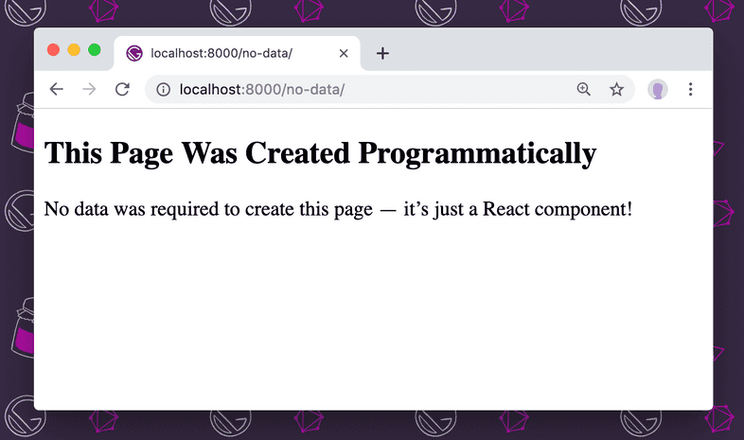The image size is (744, 440).
Task: Open Chrome's three-dot menu
Action: tap(691, 89)
